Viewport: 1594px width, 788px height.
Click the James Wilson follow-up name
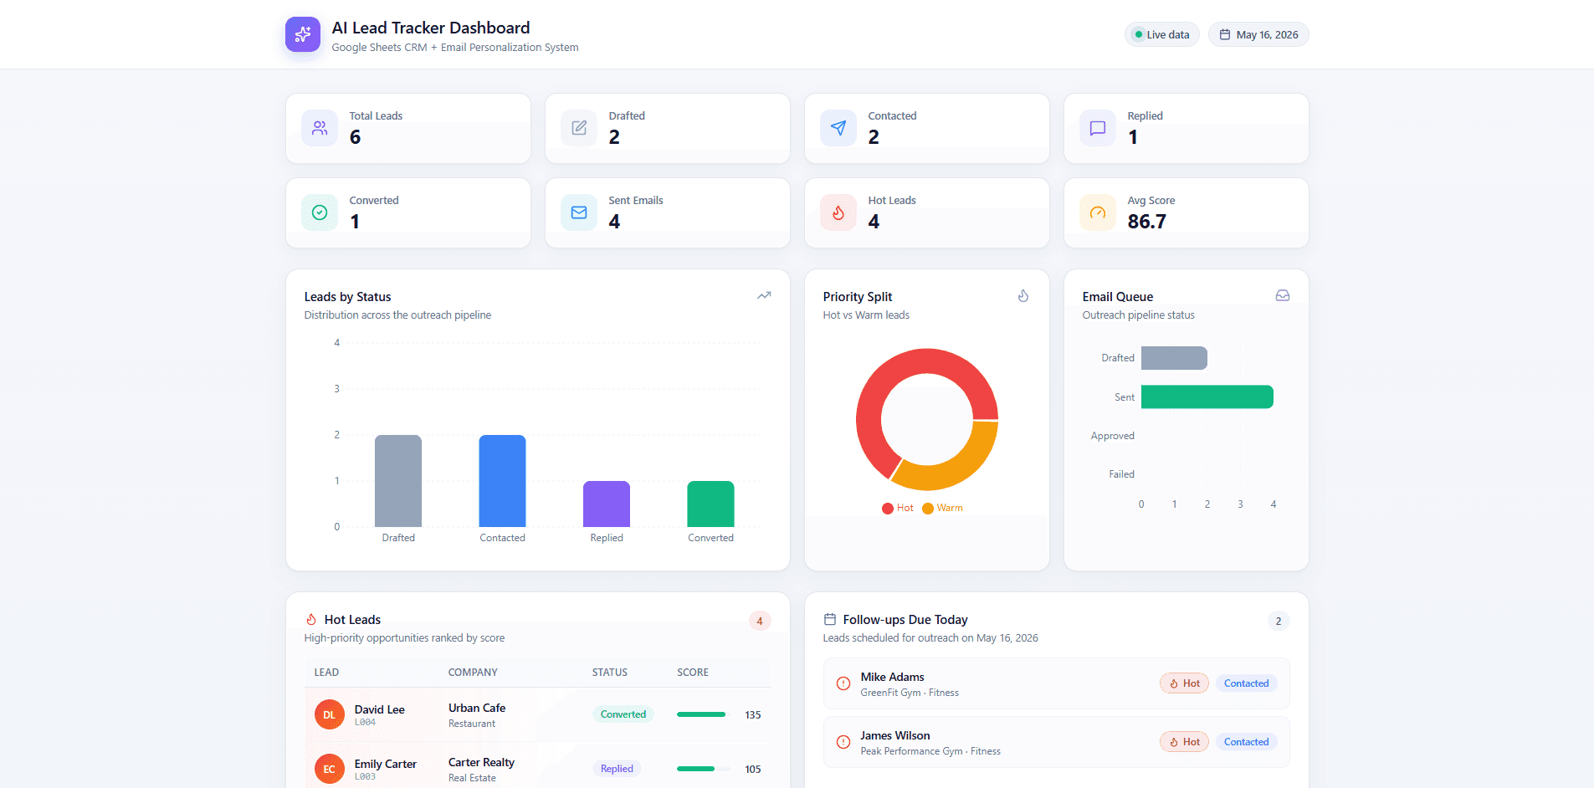895,735
